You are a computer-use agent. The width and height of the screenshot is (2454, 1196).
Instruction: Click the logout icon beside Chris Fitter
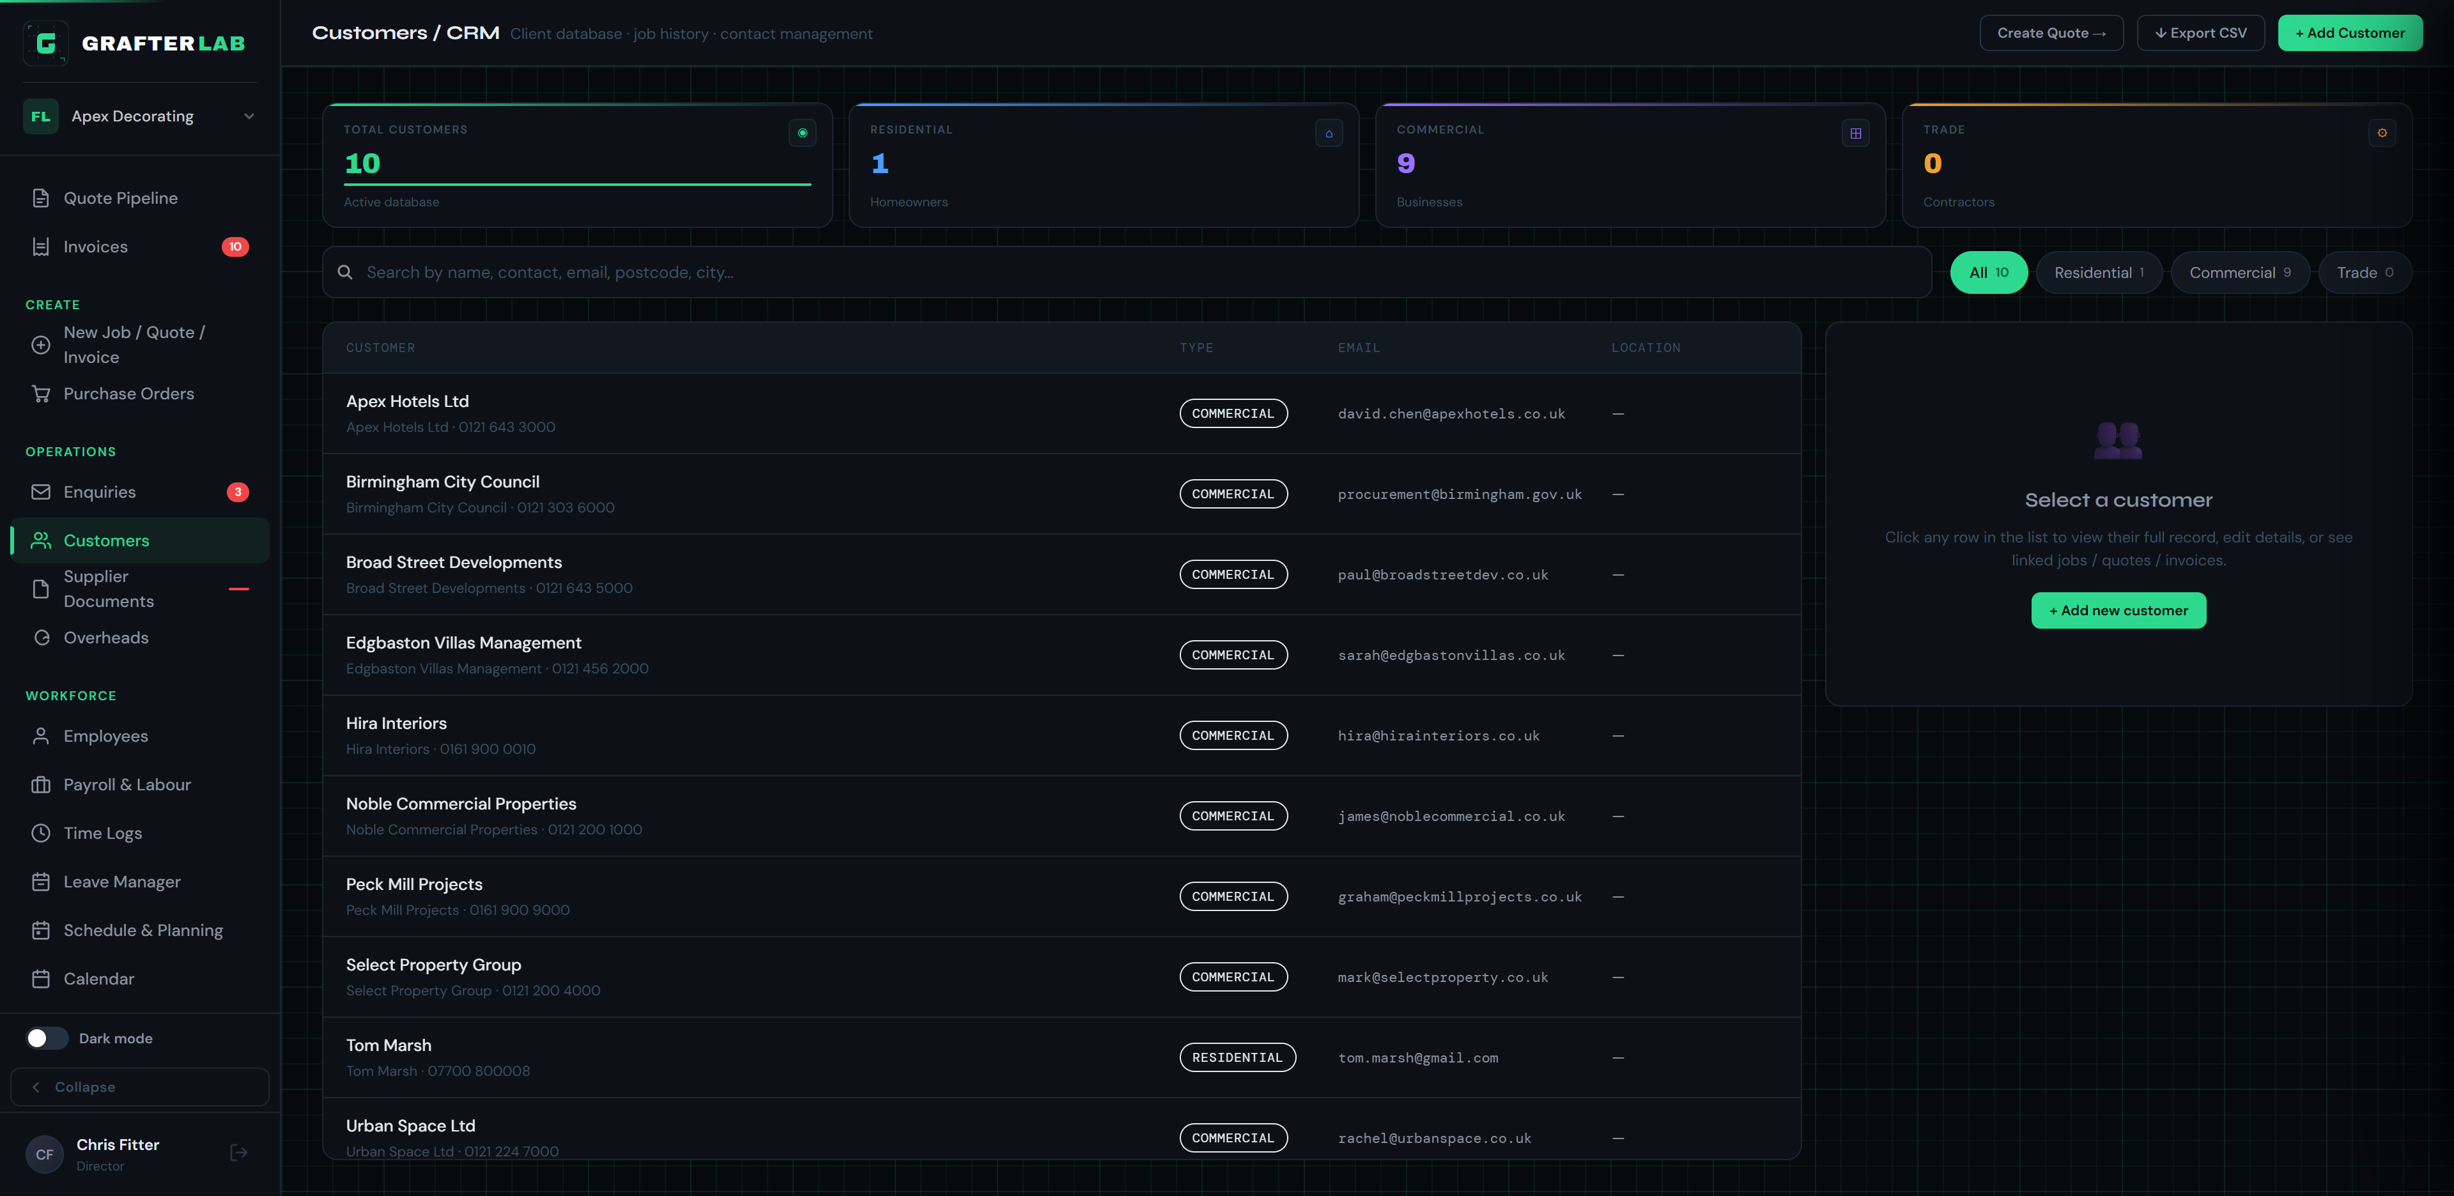(239, 1153)
